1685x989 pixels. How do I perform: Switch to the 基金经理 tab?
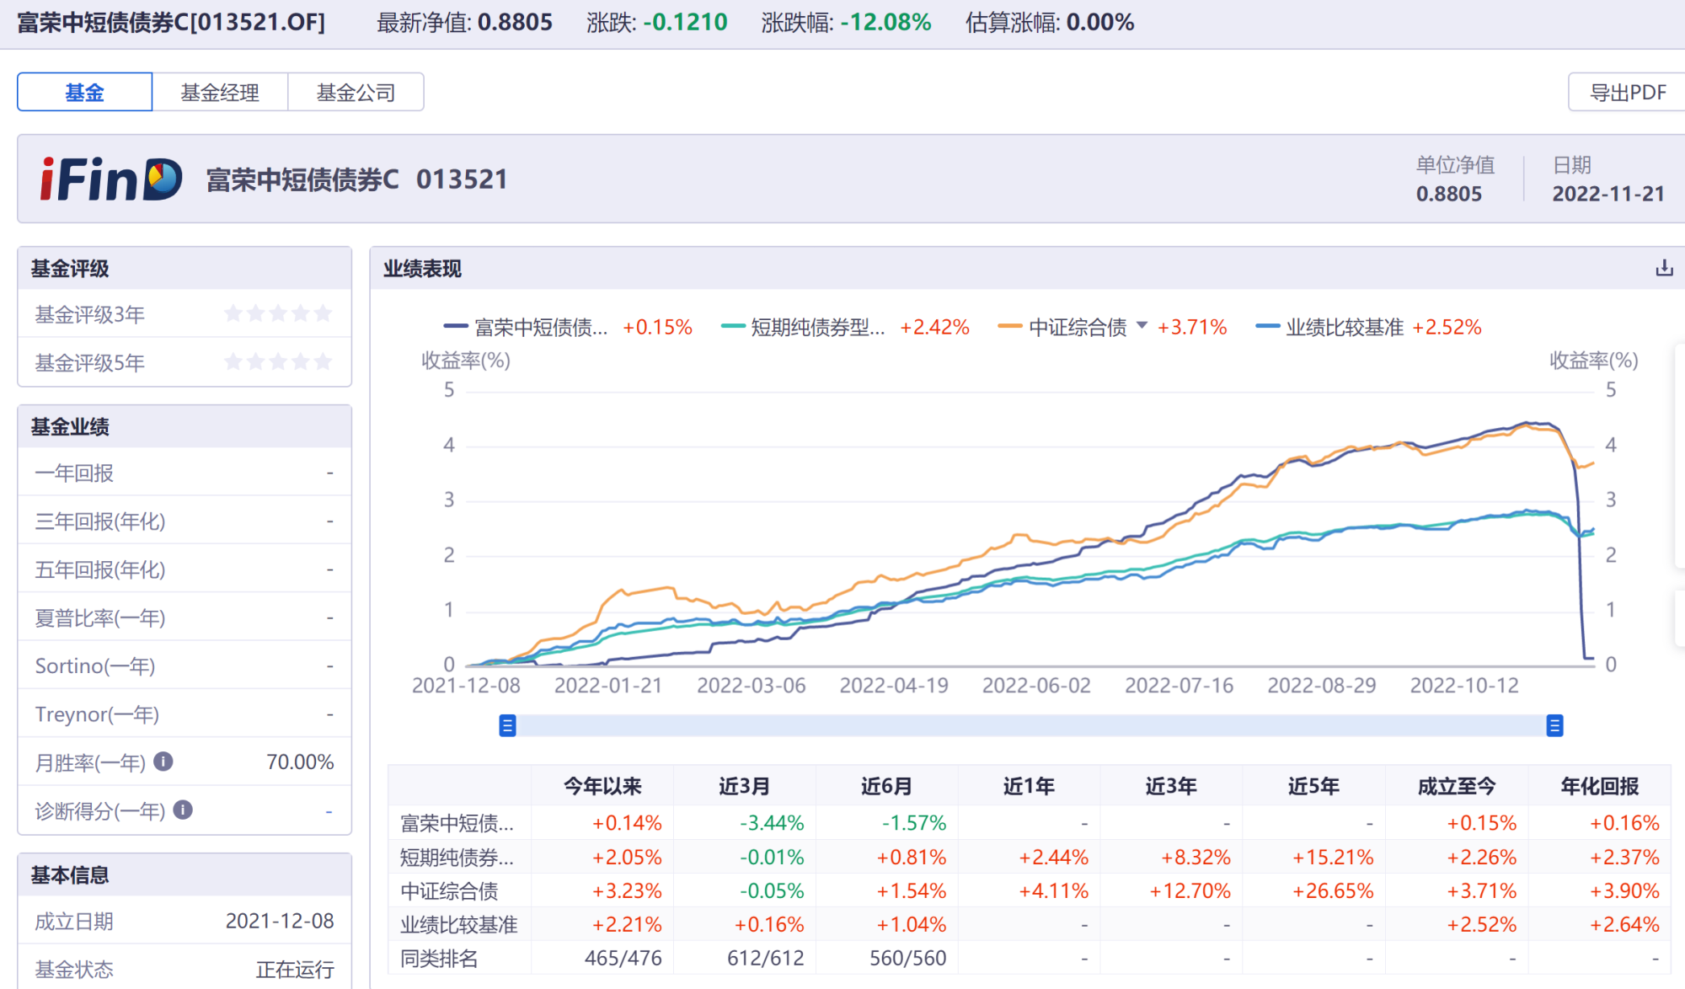tap(220, 93)
